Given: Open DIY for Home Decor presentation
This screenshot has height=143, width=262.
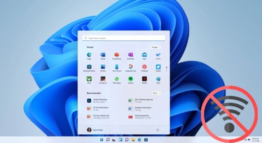Looking at the screenshot, I should (x=98, y=109).
